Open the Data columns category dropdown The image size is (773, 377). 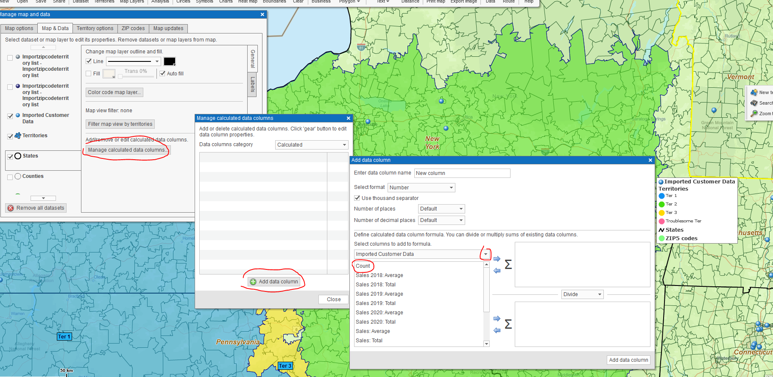tap(312, 145)
